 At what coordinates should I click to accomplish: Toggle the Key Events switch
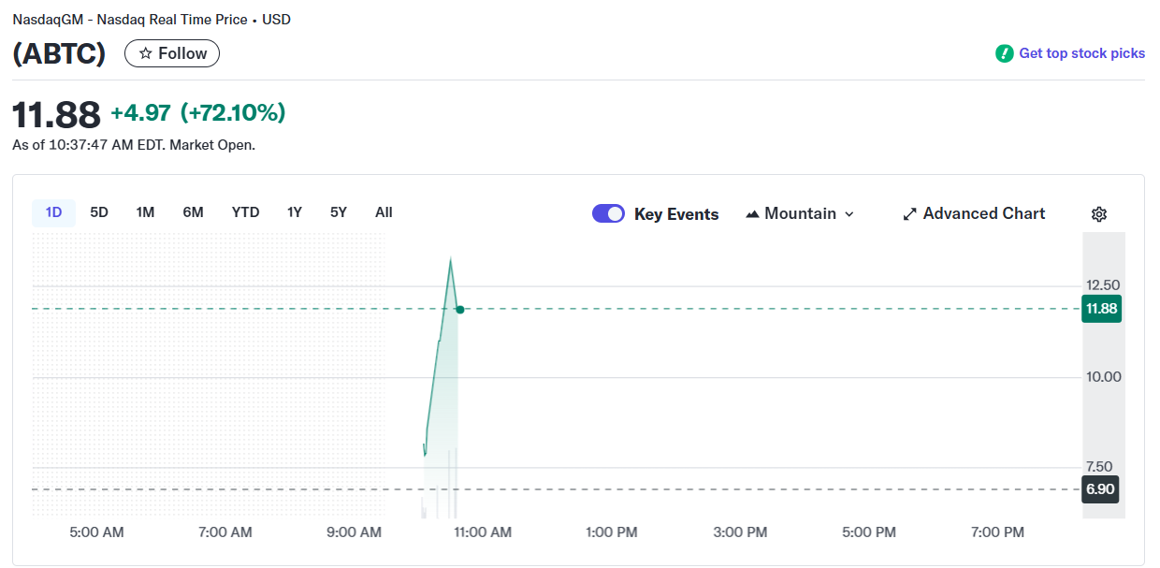[x=609, y=214]
